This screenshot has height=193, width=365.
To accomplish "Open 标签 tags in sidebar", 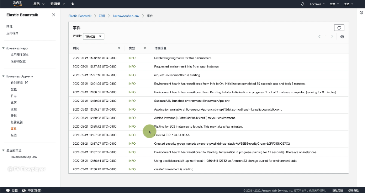I will point(14,135).
